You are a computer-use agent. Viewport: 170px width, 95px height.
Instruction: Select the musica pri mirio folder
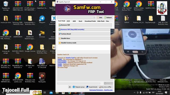pyautogui.click(x=6, y=19)
